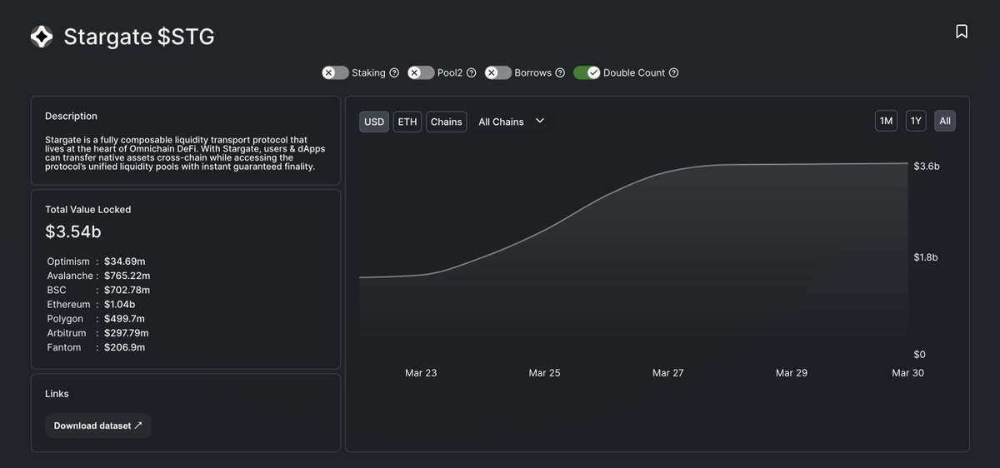Bookmark this protocol with the bookmark icon
Viewport: 1000px width, 468px height.
(961, 32)
